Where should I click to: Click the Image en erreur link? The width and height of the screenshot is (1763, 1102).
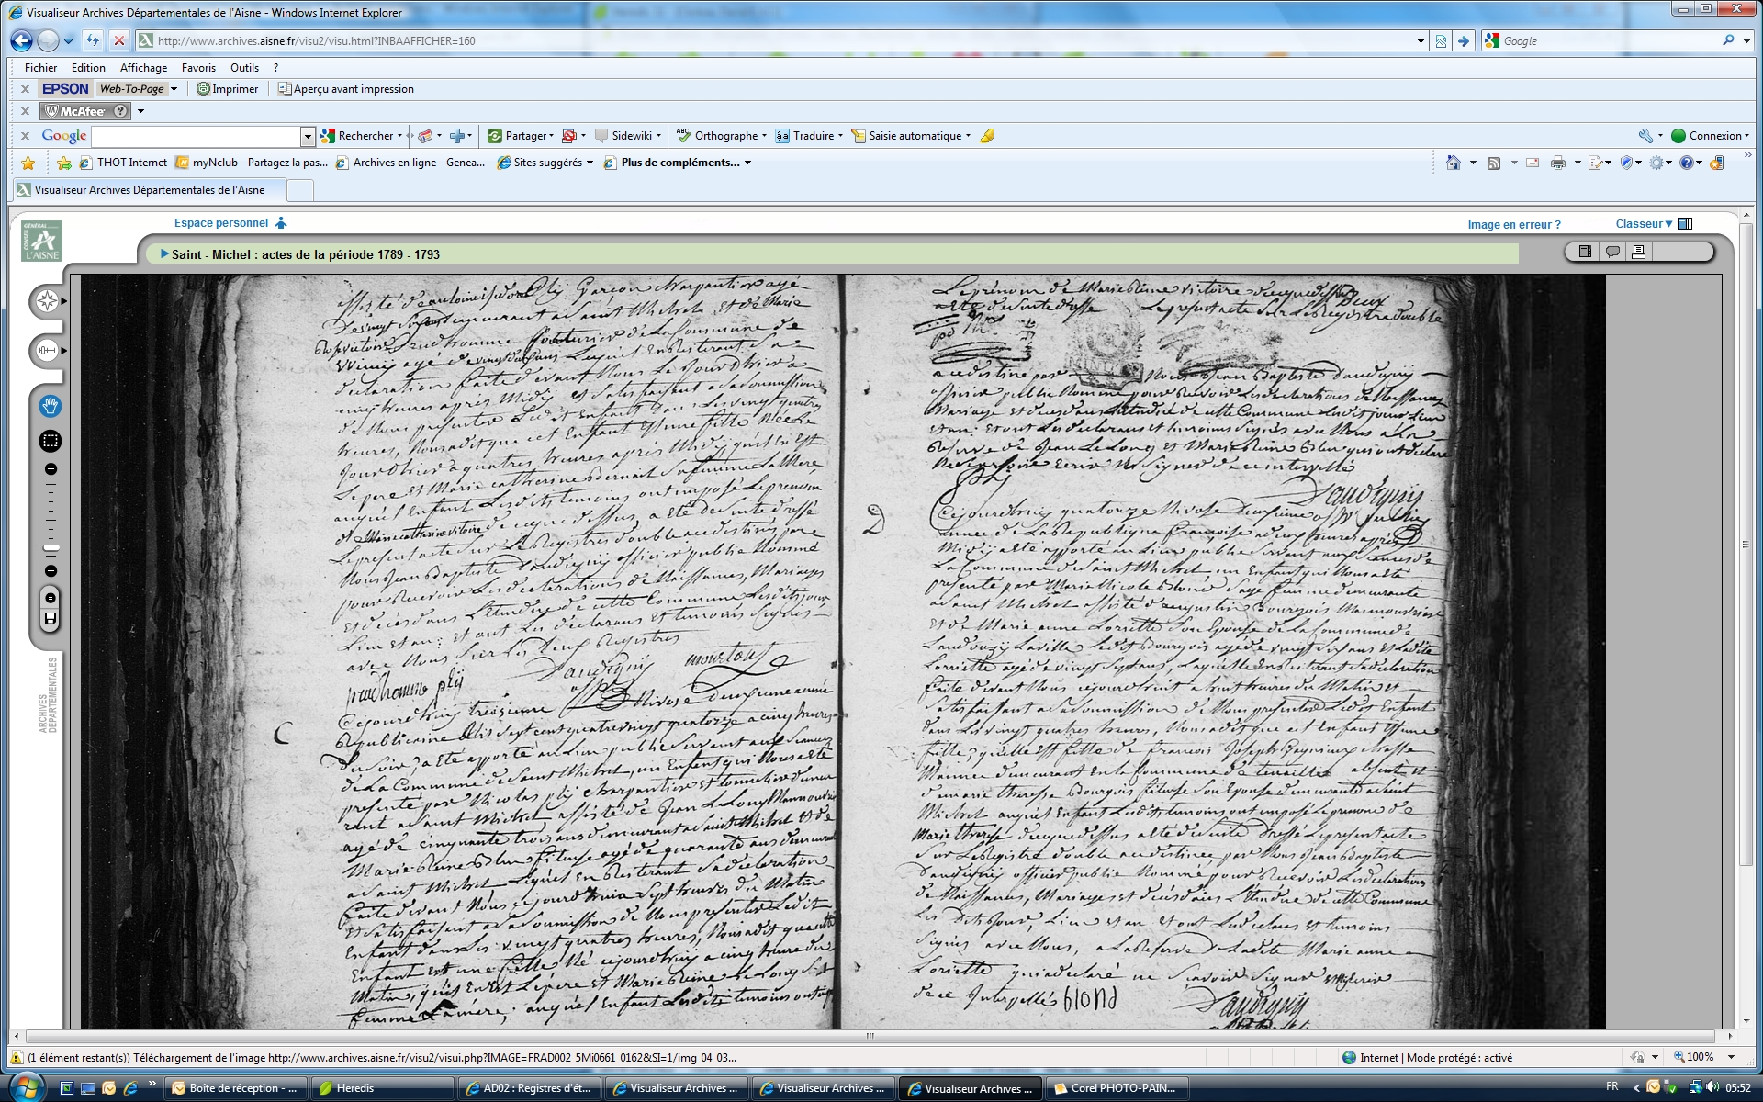pos(1513,225)
